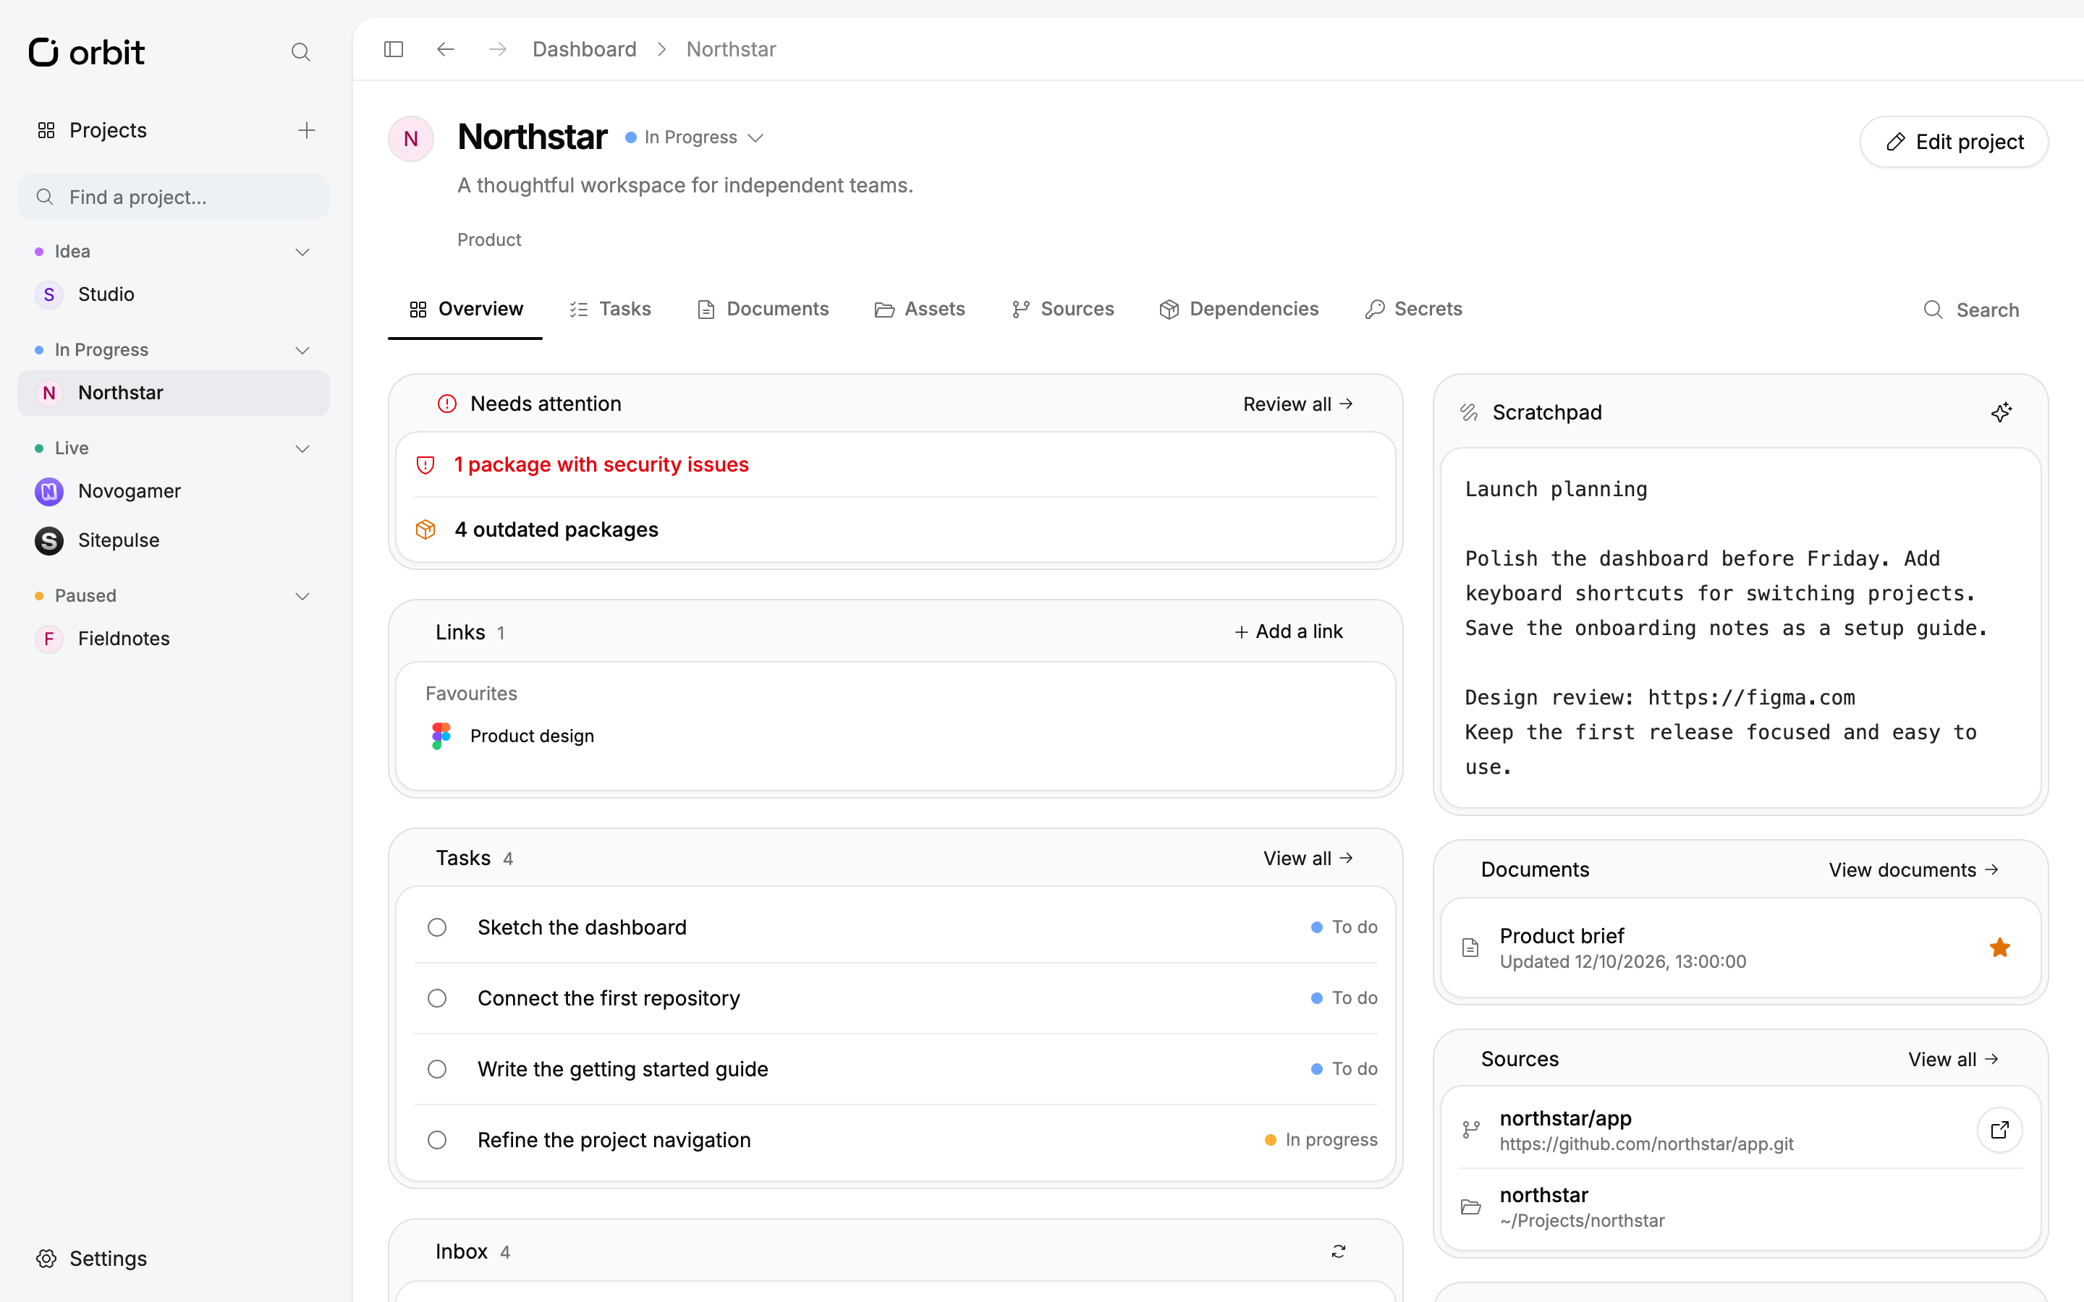Click the sidebar search magnifier icon

(x=300, y=53)
